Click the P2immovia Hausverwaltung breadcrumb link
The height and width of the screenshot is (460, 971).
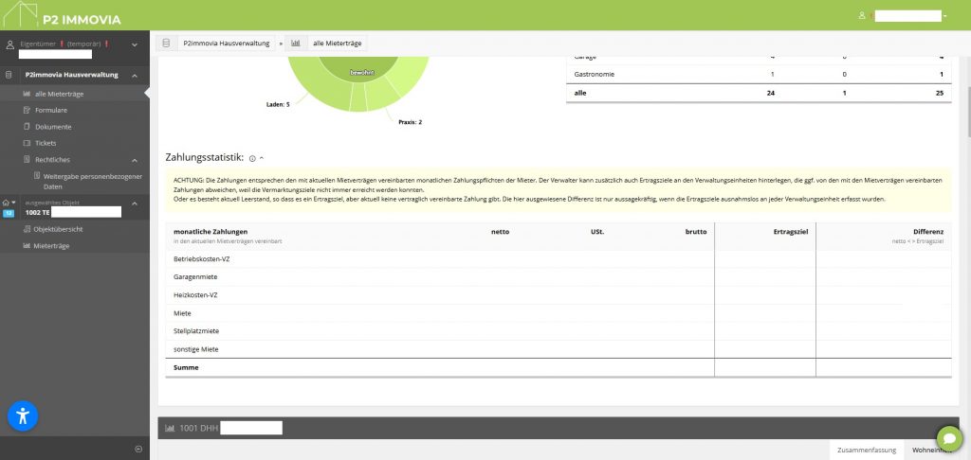[x=227, y=44]
